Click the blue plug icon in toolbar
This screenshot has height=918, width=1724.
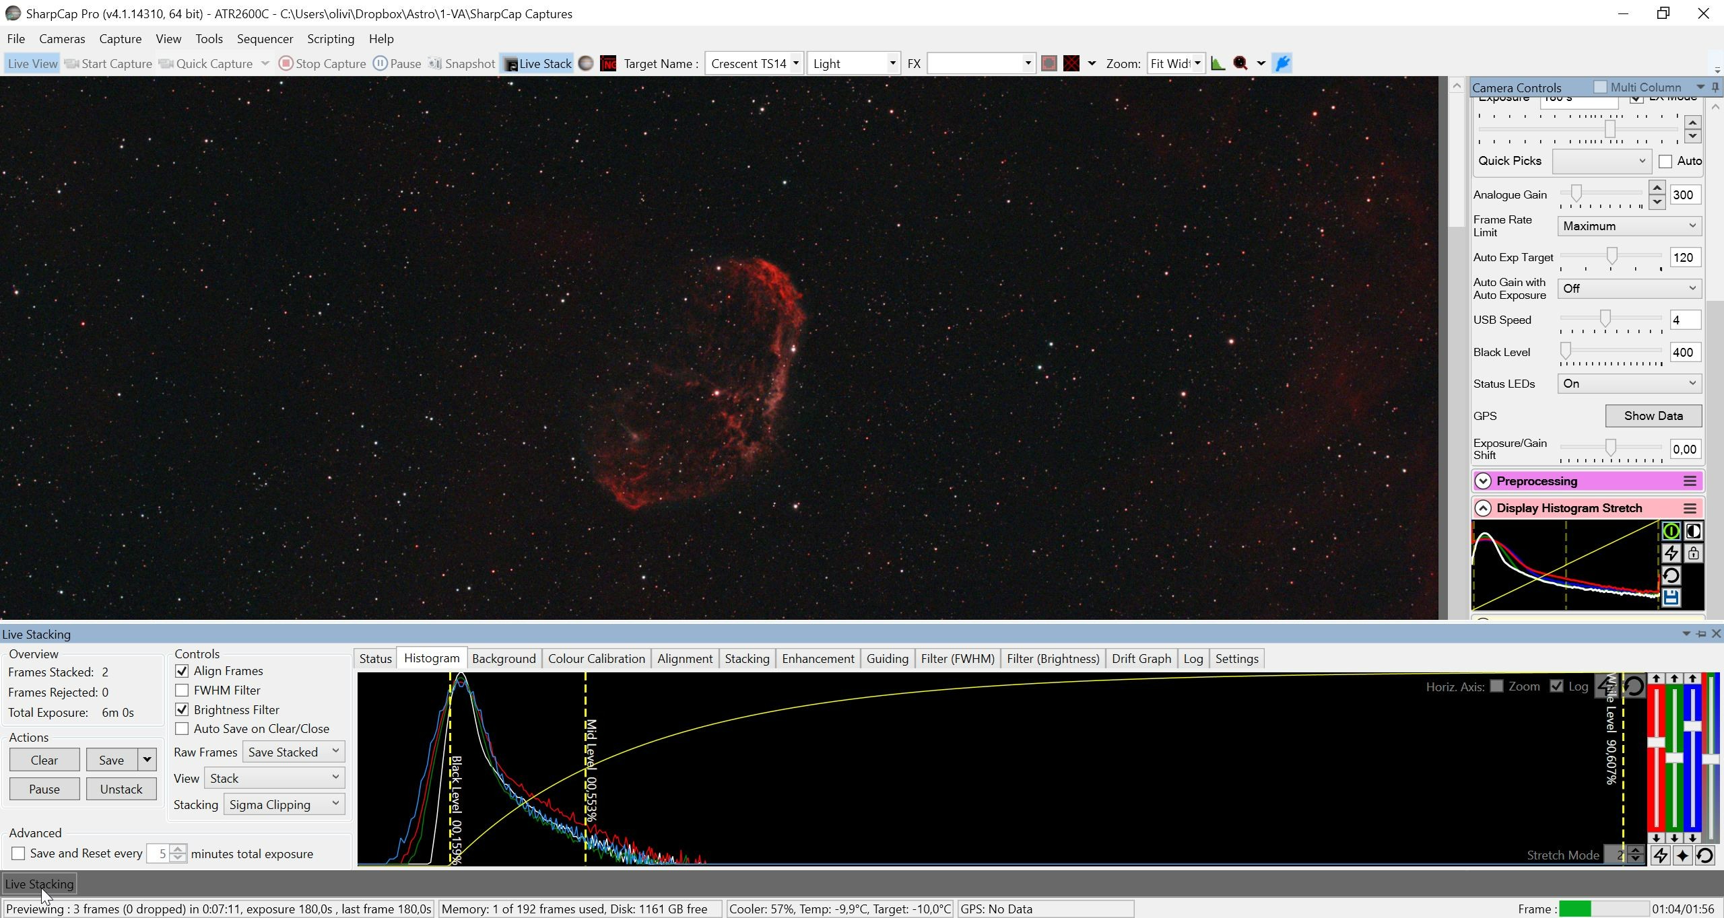click(x=1282, y=63)
